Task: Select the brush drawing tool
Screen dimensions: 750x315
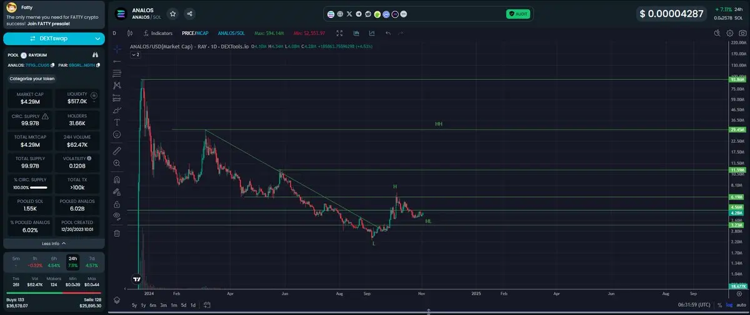Action: tap(117, 110)
